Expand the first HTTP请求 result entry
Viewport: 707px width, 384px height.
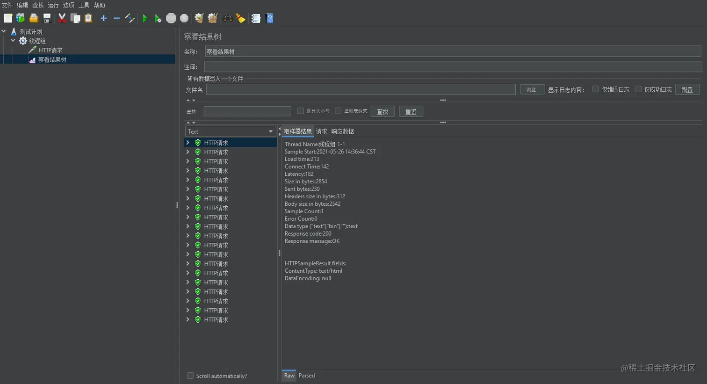188,143
